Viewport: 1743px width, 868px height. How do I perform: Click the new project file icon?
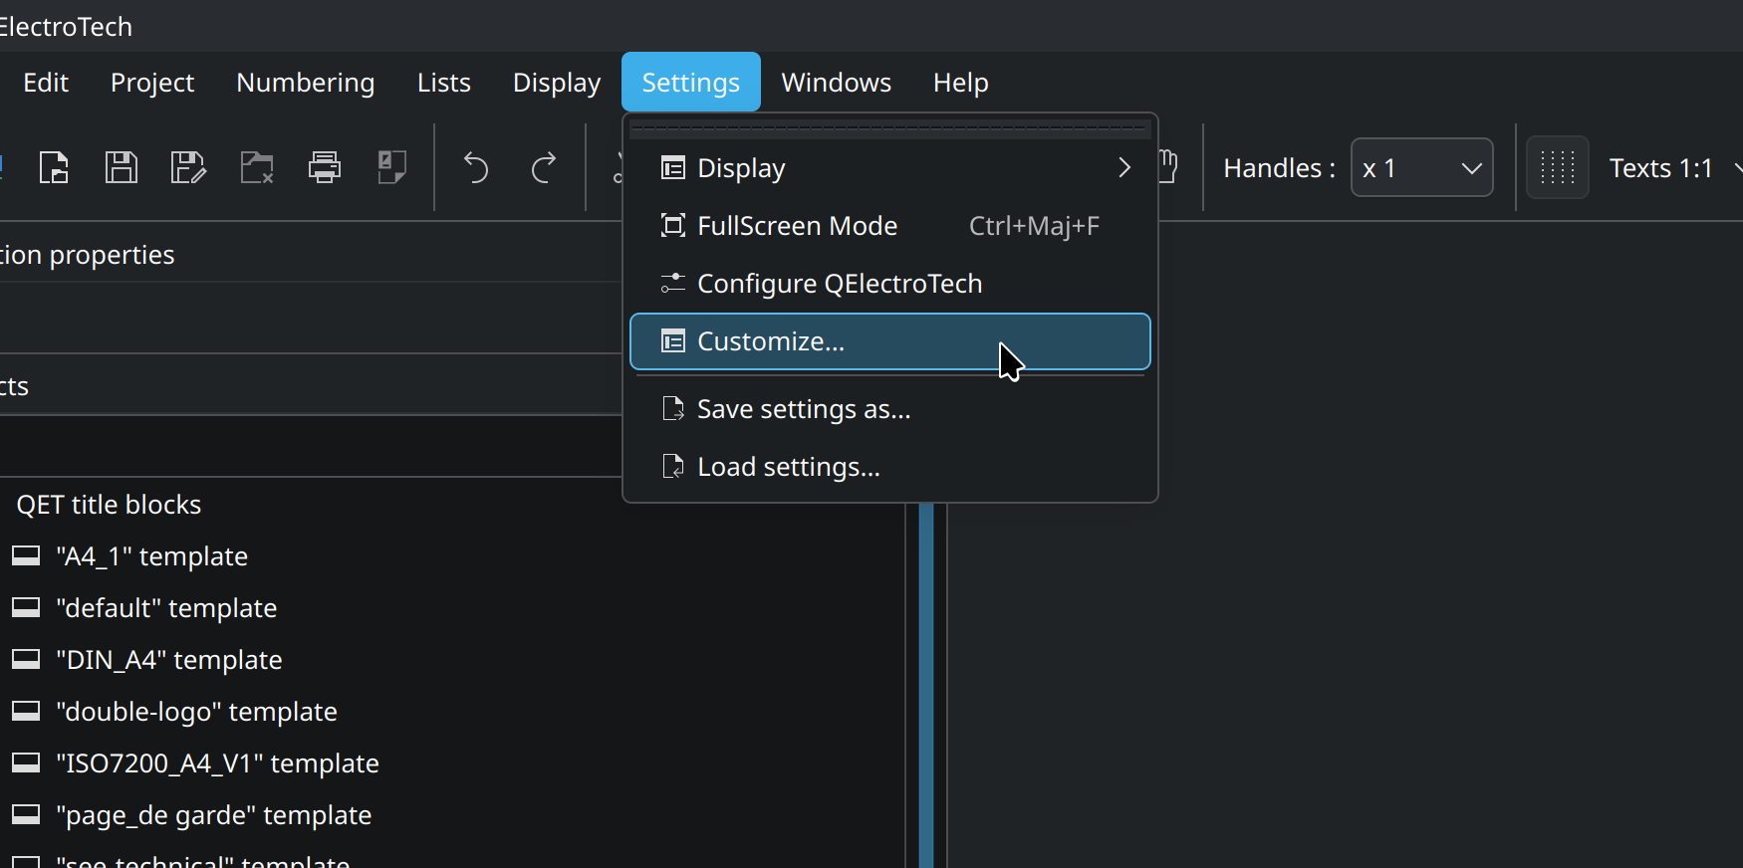pos(54,167)
